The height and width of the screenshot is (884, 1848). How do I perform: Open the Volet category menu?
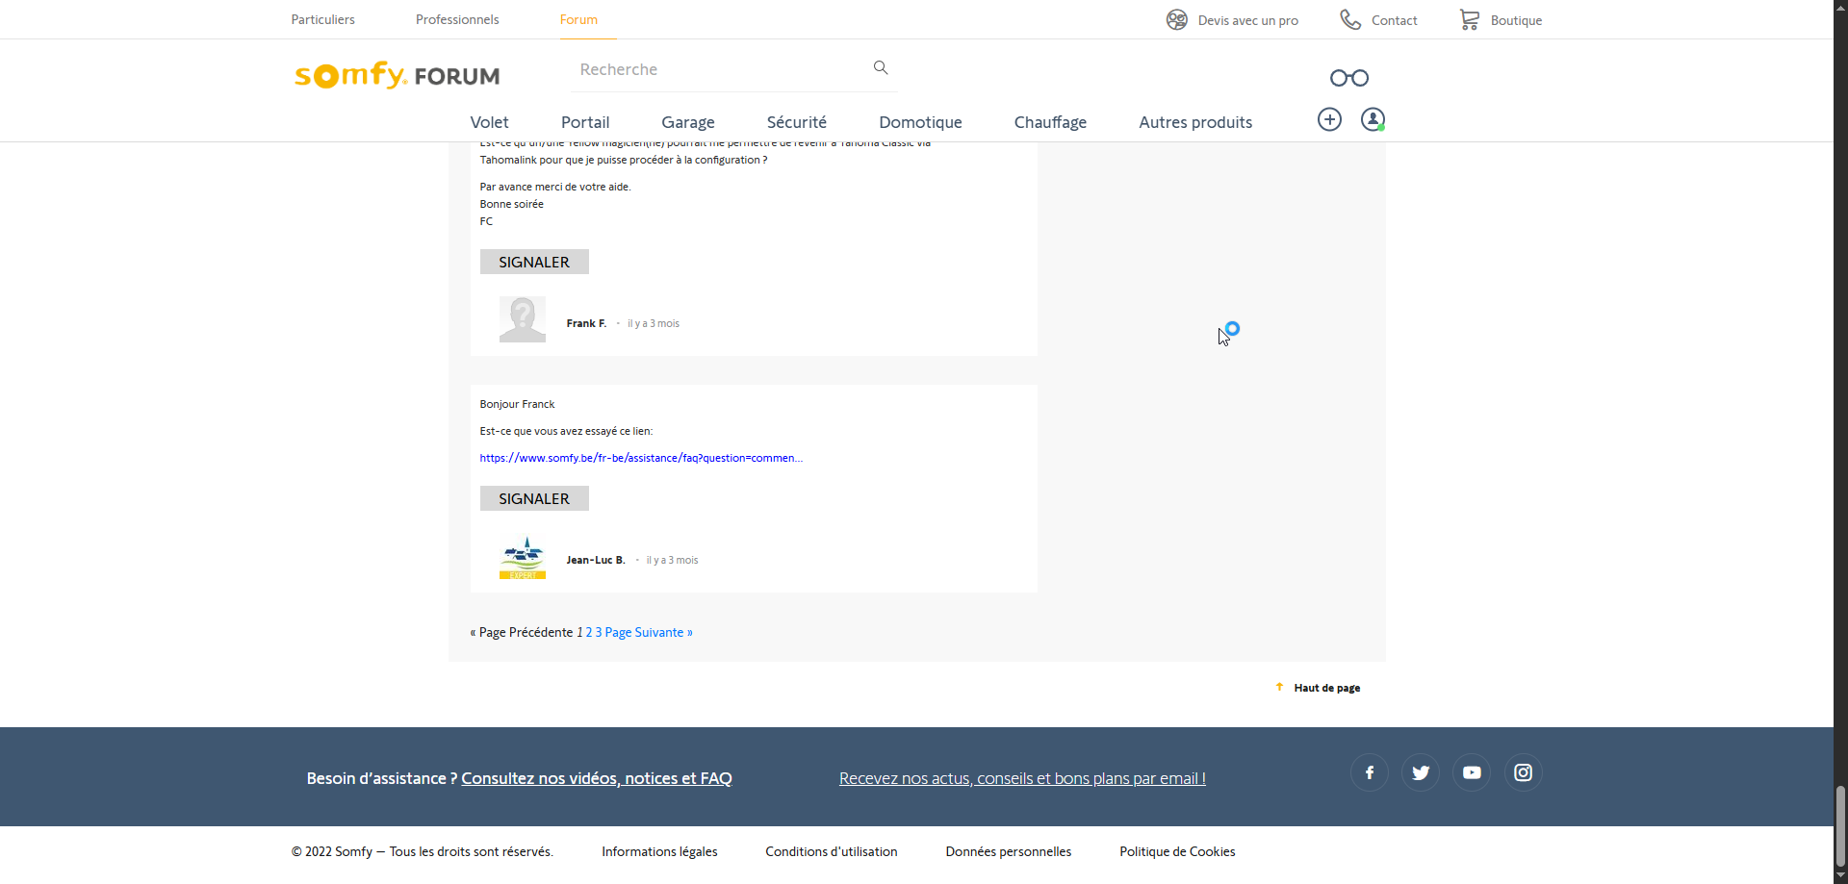click(x=489, y=122)
